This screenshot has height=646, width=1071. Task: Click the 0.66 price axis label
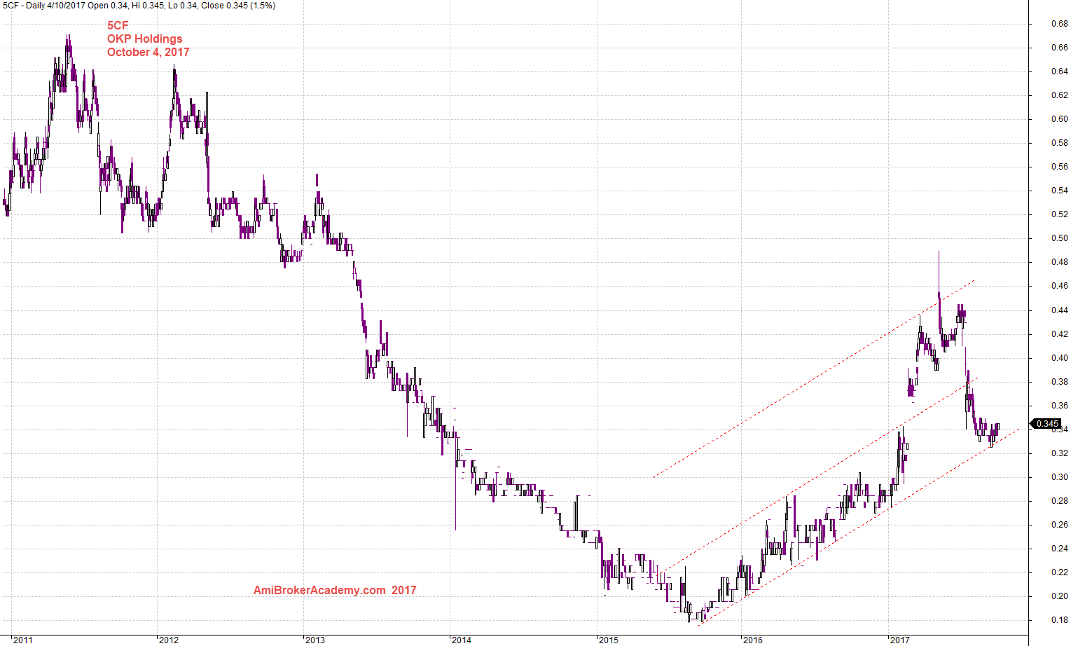1060,48
